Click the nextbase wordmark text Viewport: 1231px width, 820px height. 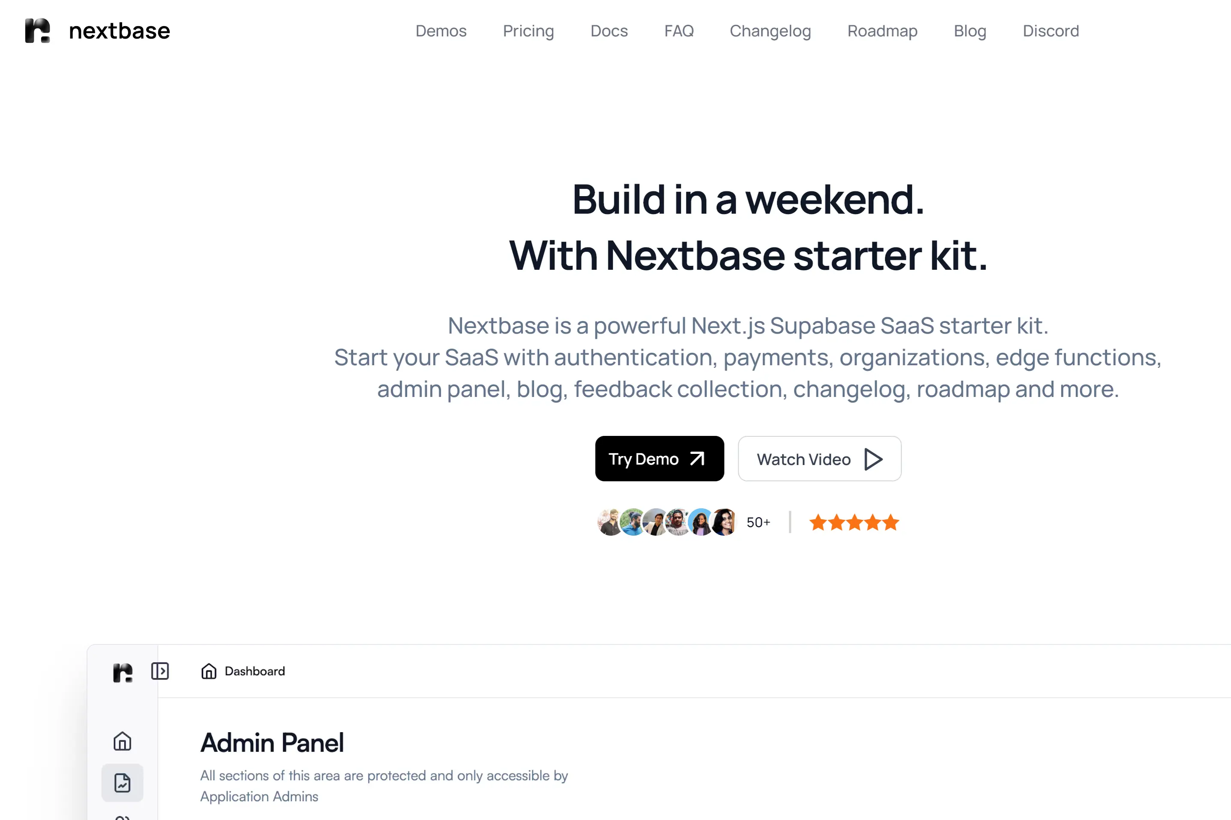[119, 31]
